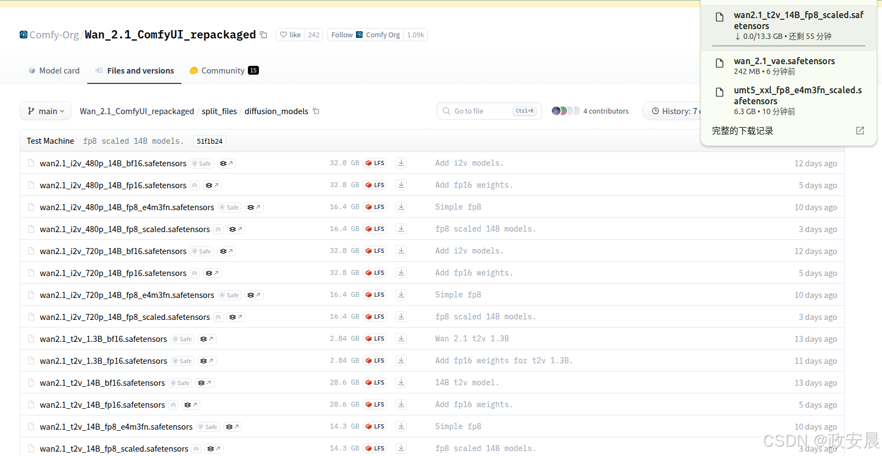
Task: Download wan2.1_i2v_720p_14B_bf16.safetensors file
Action: (x=401, y=251)
